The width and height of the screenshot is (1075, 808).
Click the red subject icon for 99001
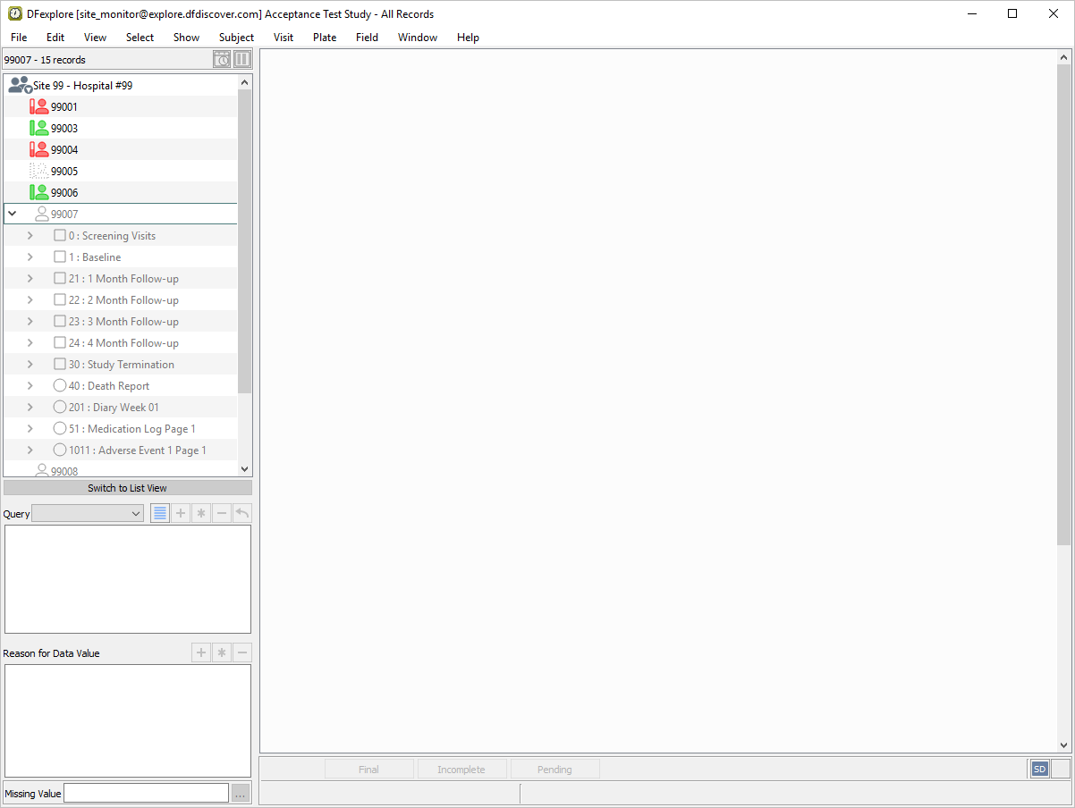[x=38, y=106]
